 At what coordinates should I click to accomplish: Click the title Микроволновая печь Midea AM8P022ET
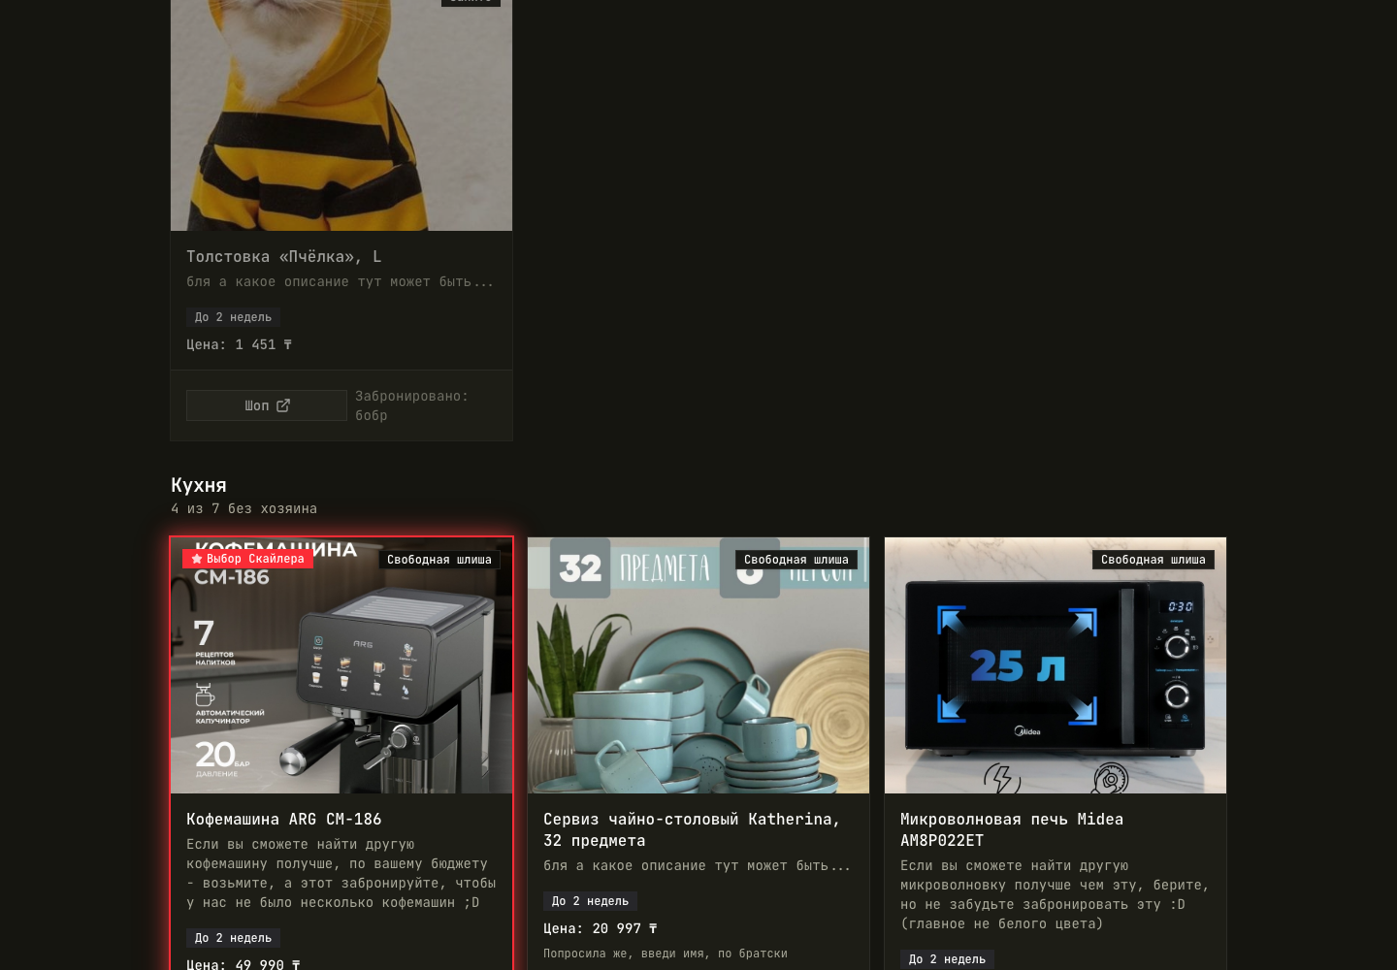1012,829
